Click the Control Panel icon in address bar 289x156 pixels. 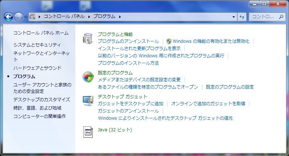32,17
